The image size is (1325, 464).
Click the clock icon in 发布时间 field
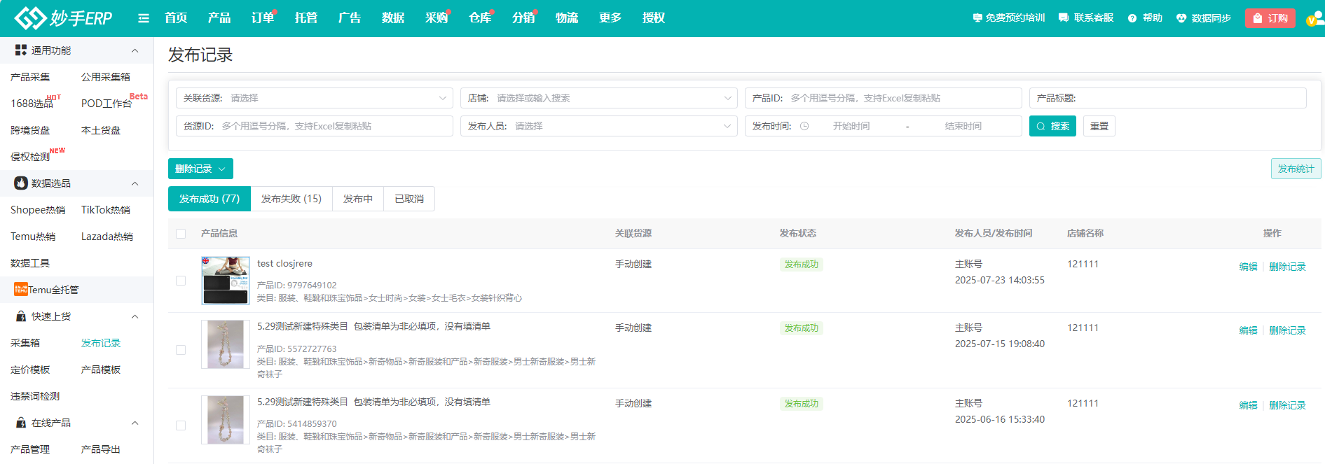pos(804,126)
